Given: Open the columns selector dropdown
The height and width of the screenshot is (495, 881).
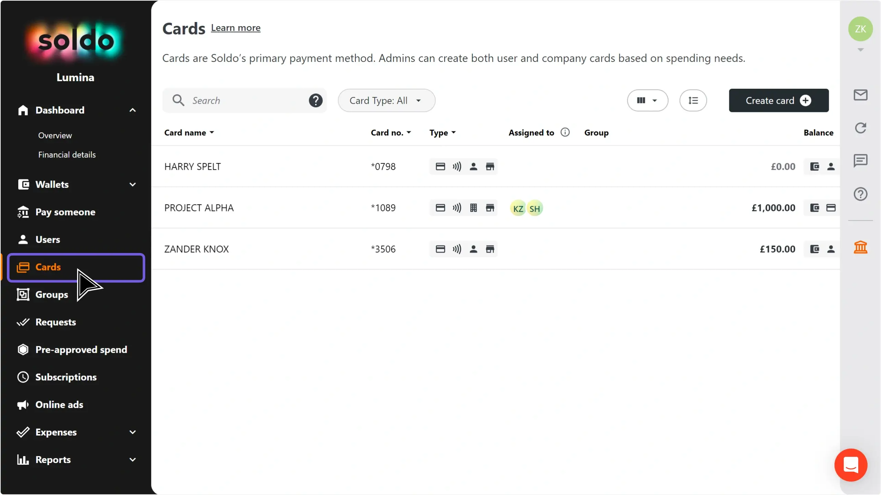Looking at the screenshot, I should (647, 100).
